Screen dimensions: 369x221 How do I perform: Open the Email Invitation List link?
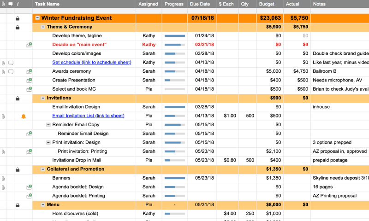point(88,116)
